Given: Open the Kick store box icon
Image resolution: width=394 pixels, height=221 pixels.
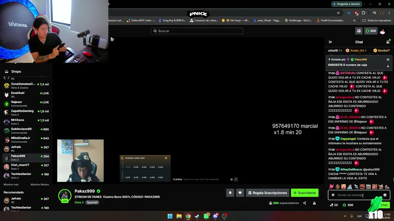Looking at the screenshot, I should 359,31.
